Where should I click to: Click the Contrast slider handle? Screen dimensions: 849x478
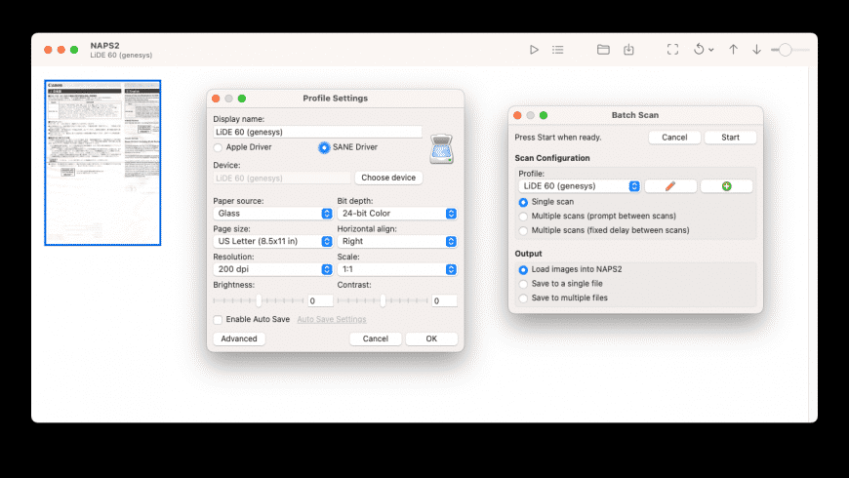coord(383,300)
